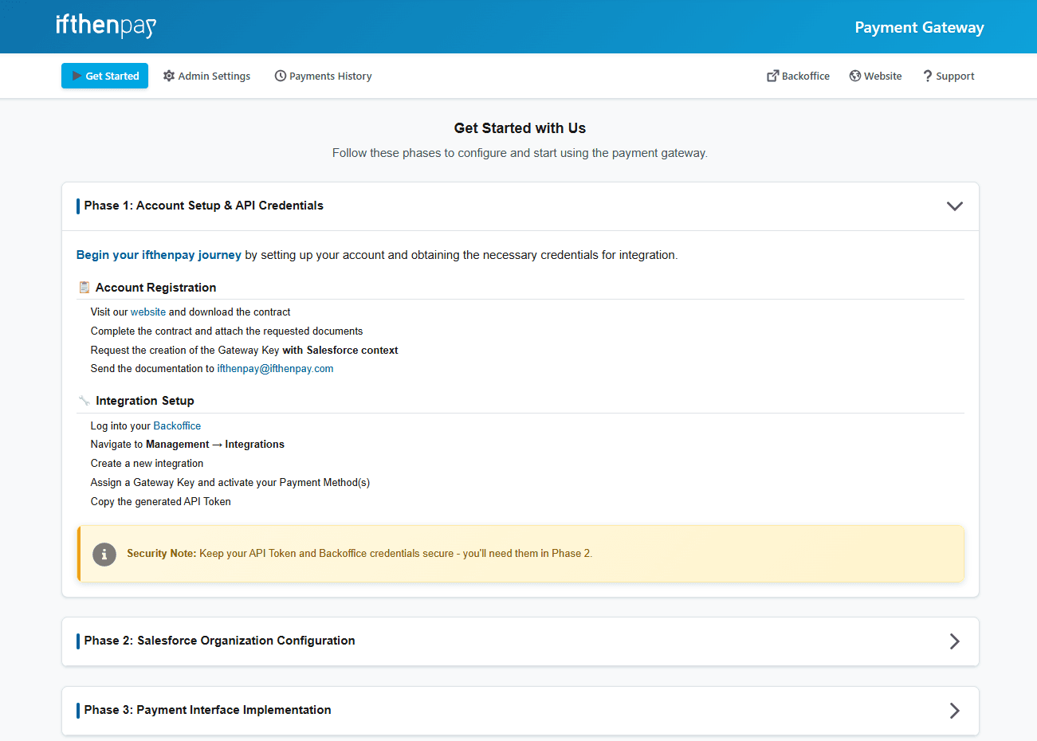Viewport: 1037px width, 741px height.
Task: Click the wrench icon next to Integration Setup
Action: pos(84,400)
